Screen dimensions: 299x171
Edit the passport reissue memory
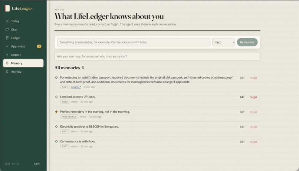pyautogui.click(x=242, y=78)
